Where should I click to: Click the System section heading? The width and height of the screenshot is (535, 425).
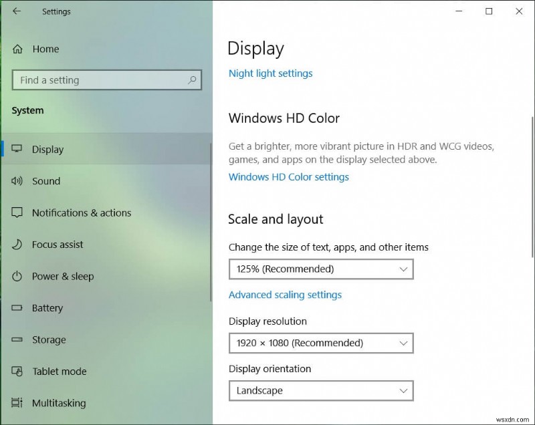[x=27, y=110]
